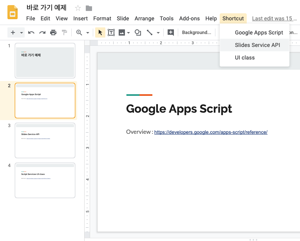300x241 pixels.
Task: Choose UI class menu entry
Action: 255,58
